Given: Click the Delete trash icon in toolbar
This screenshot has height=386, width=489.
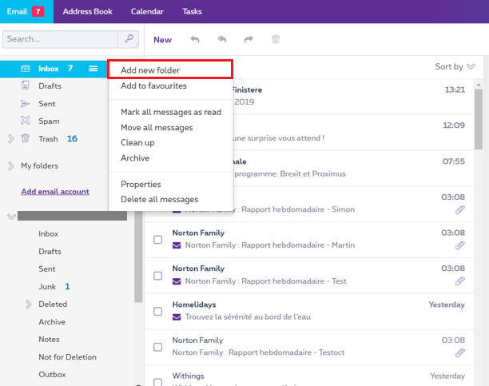Looking at the screenshot, I should point(276,39).
